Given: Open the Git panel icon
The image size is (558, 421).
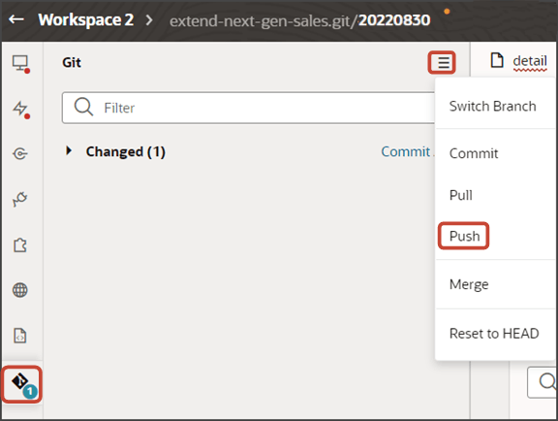Looking at the screenshot, I should (x=22, y=384).
